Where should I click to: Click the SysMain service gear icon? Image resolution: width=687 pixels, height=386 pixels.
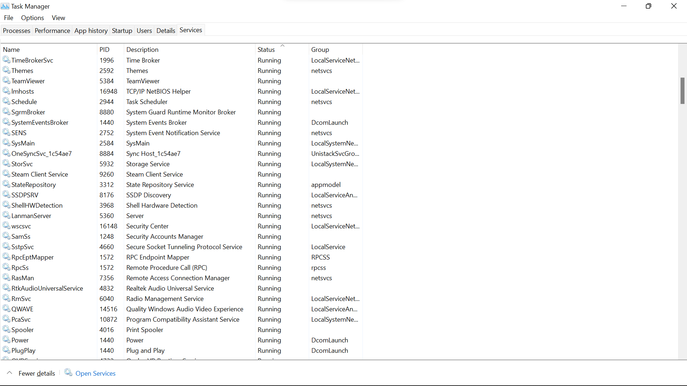[6, 143]
